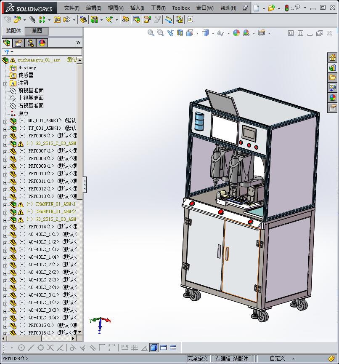Open the Appearances sphere icon in task pane
This screenshot has height=364, width=339.
point(332,98)
